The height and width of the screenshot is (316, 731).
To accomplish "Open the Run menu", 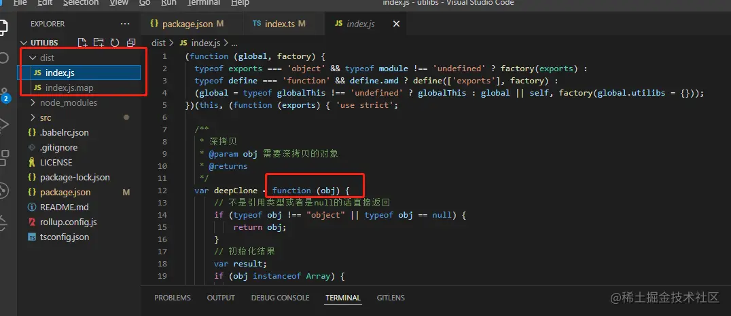I will pos(168,3).
